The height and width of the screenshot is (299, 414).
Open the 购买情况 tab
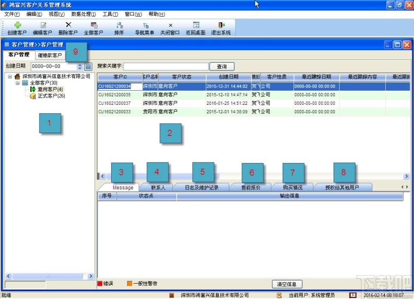click(x=293, y=187)
